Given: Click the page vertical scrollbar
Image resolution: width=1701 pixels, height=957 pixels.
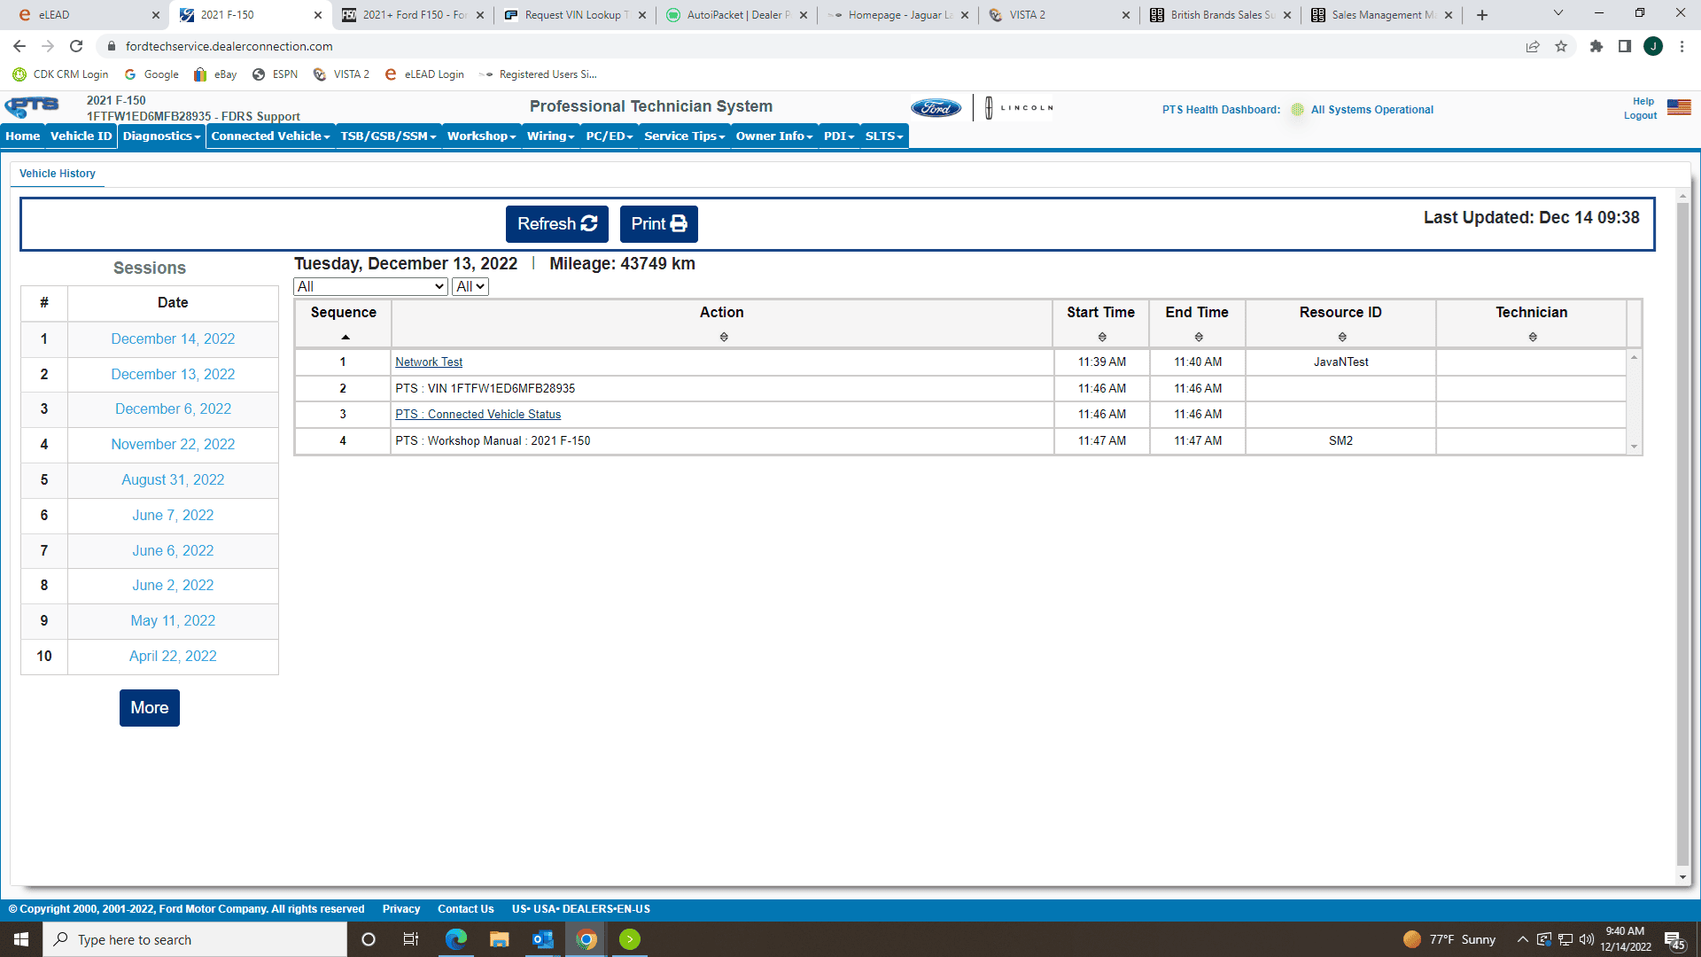Looking at the screenshot, I should (x=1682, y=532).
